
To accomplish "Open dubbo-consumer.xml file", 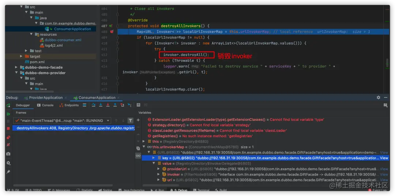I will coord(63,40).
